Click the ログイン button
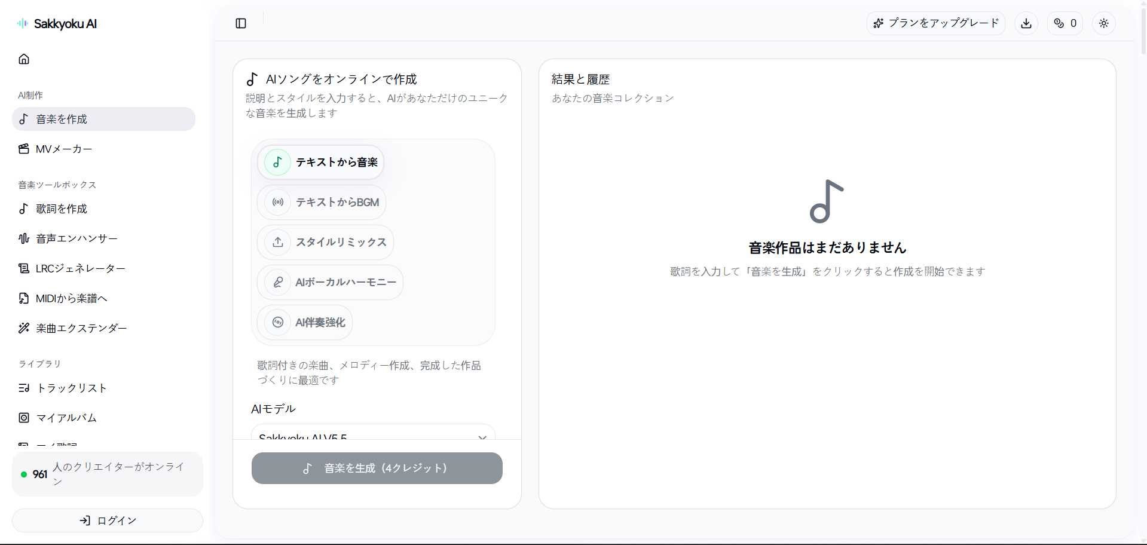Screen dimensions: 1147x545 (x=108, y=520)
